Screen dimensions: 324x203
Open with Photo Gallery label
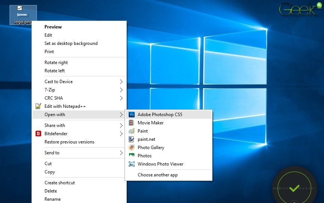pyautogui.click(x=151, y=148)
